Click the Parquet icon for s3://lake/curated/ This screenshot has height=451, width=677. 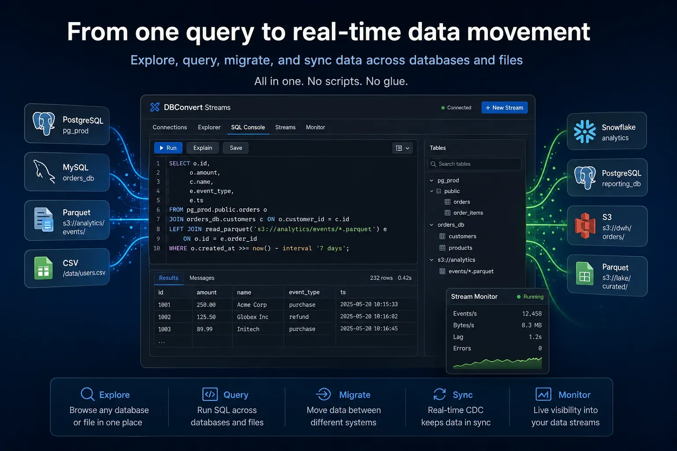coord(585,274)
